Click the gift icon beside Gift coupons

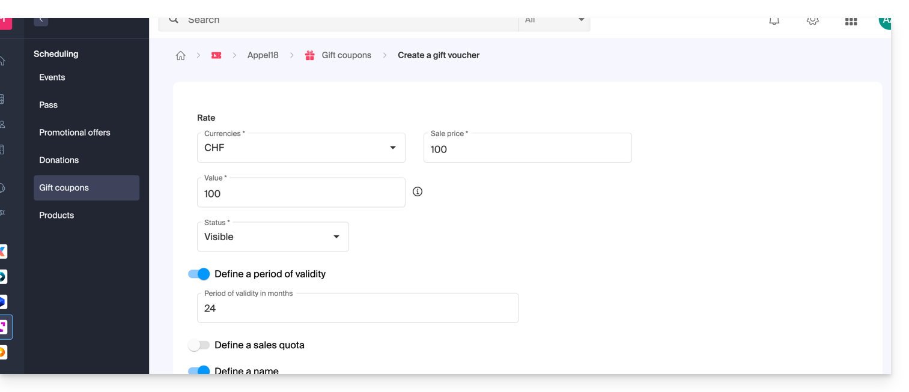click(310, 55)
